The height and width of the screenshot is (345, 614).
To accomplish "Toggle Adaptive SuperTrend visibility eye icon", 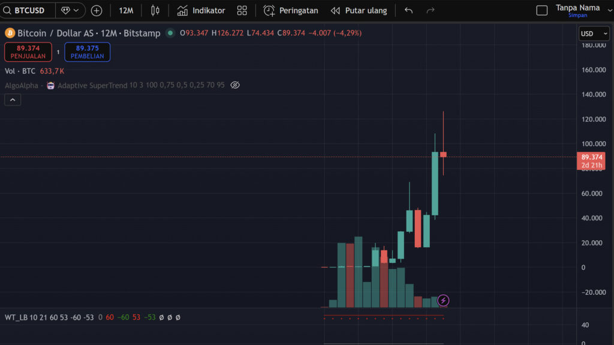I will pos(235,85).
